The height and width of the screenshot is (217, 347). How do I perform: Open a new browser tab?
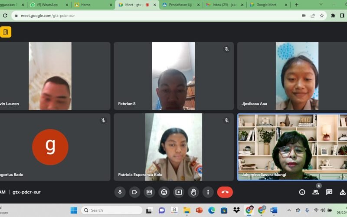(297, 5)
